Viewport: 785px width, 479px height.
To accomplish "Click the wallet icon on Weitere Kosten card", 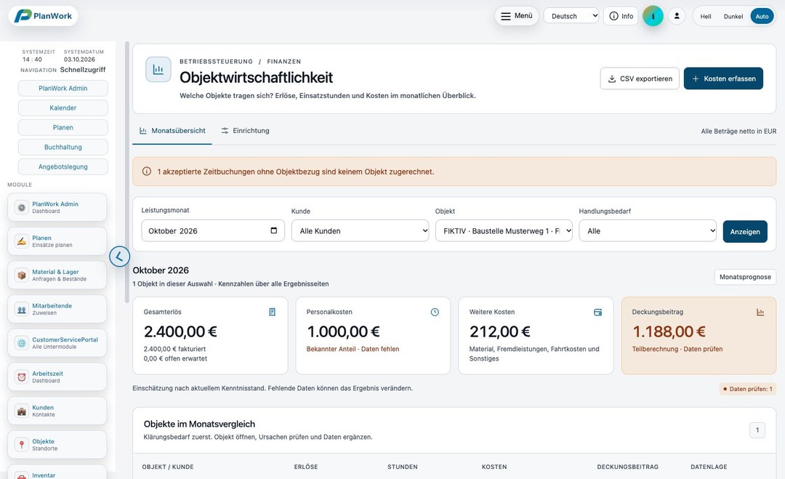I will [597, 312].
